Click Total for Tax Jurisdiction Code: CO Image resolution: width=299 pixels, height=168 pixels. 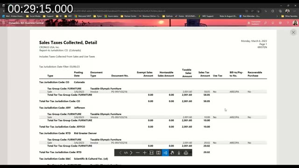[x=59, y=101]
